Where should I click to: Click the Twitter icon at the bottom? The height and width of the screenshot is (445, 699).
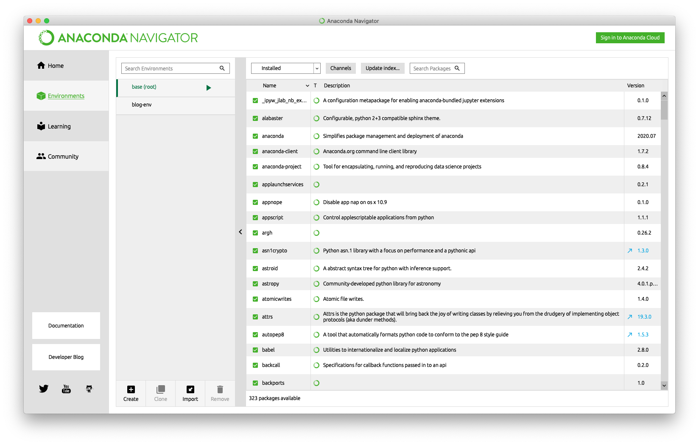pyautogui.click(x=43, y=388)
